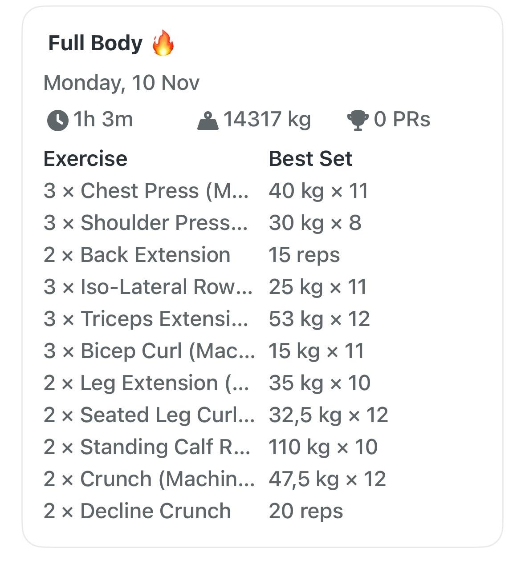Click the Monday, 10 Nov date
Viewport: 525px width, 564px height.
click(122, 83)
